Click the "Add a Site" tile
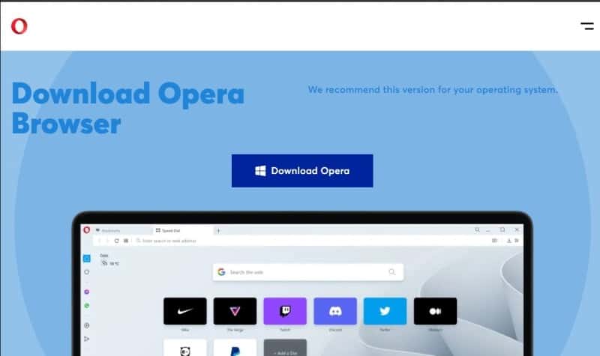 [x=285, y=348]
